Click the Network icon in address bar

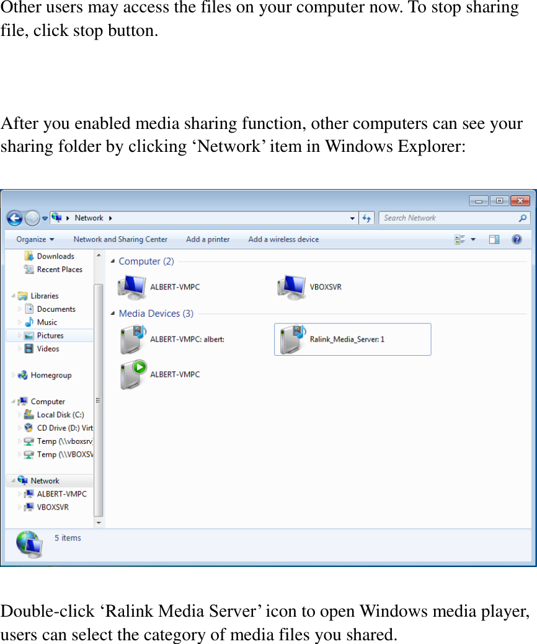(x=57, y=218)
